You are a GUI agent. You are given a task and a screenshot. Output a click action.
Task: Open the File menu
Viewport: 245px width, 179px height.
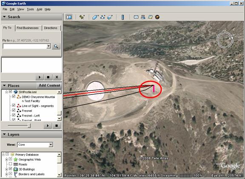[x=5, y=9]
